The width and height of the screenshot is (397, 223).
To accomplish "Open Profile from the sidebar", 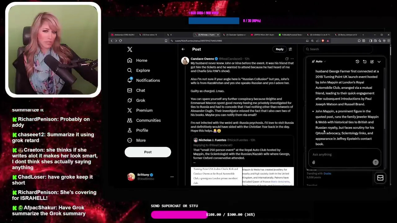I will 138,130.
